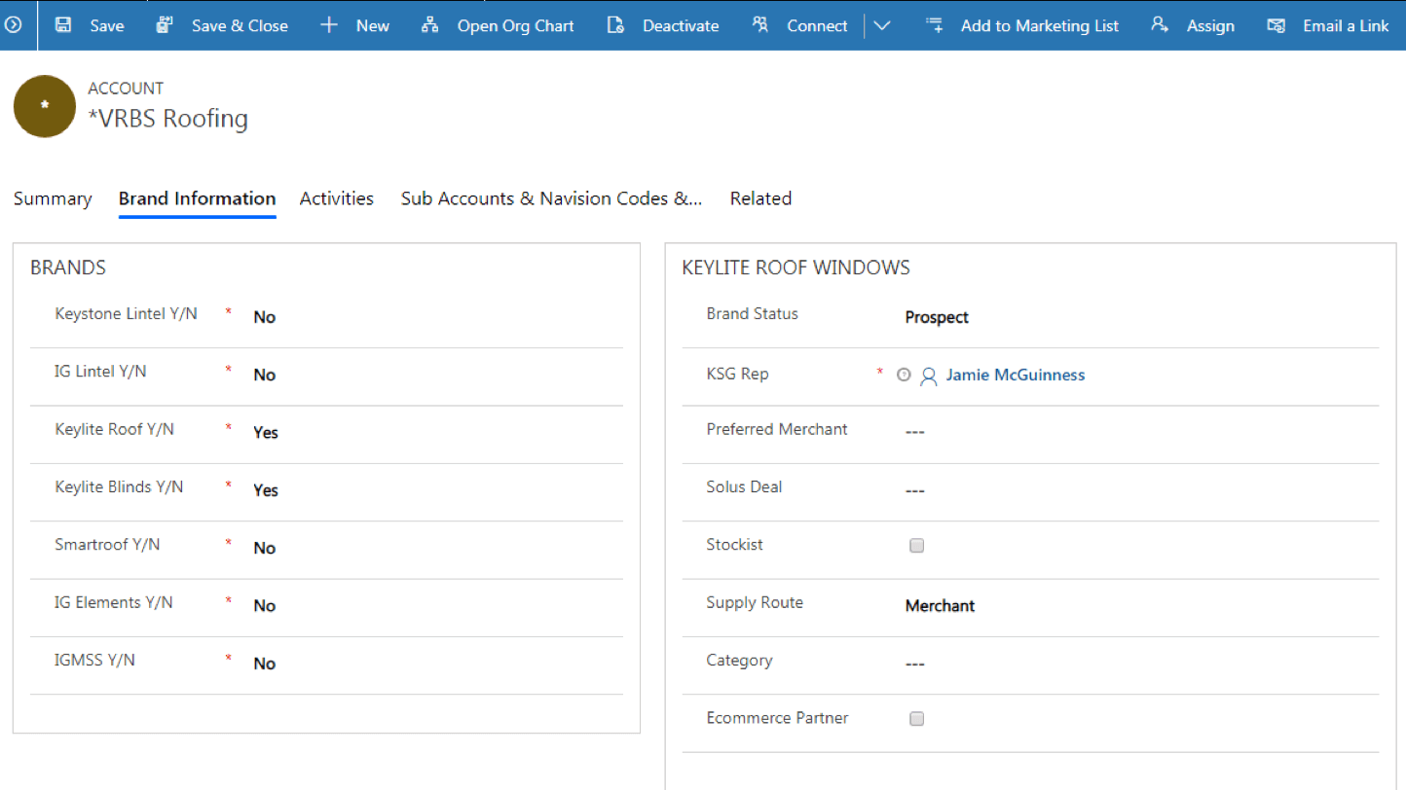This screenshot has height=790, width=1406.
Task: Click the account avatar circle
Action: 45,106
